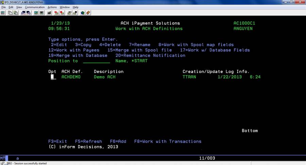306x165 pixels.
Task: Open the Communication menu
Action: (x=35, y=7)
